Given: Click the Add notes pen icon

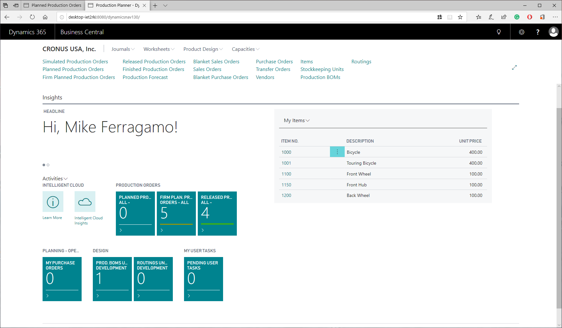Looking at the screenshot, I should pos(491,17).
